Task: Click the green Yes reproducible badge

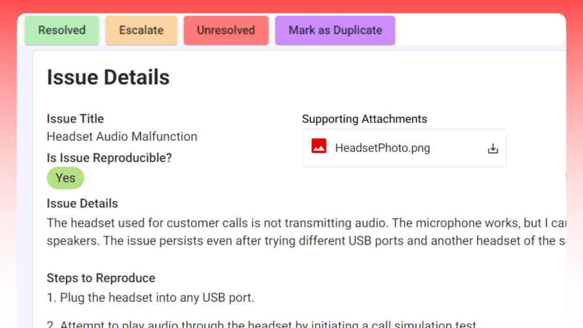Action: [x=65, y=178]
